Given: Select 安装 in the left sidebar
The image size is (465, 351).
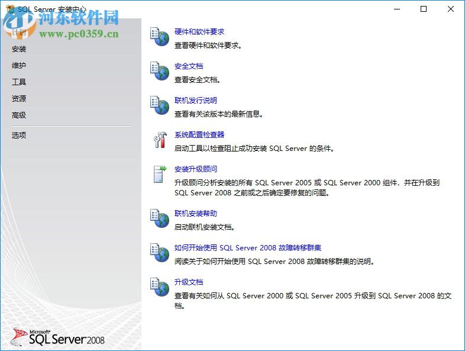Looking at the screenshot, I should (x=19, y=49).
